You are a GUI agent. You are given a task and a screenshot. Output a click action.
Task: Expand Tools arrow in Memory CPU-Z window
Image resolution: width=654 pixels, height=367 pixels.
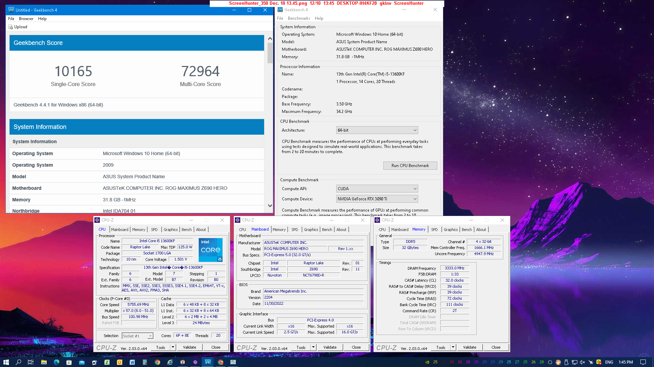point(453,347)
